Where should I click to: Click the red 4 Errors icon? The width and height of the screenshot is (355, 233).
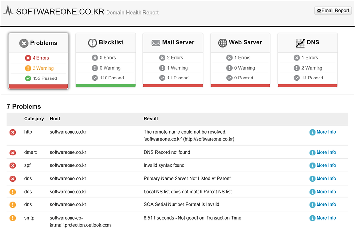[28, 58]
